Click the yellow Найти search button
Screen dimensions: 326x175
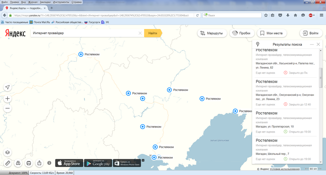coord(153,33)
